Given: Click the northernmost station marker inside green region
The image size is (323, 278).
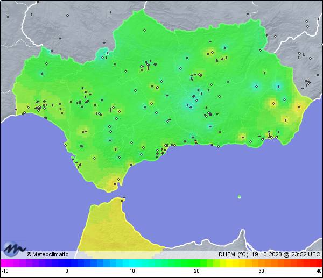Looking at the screenshot, I should coord(144,31).
